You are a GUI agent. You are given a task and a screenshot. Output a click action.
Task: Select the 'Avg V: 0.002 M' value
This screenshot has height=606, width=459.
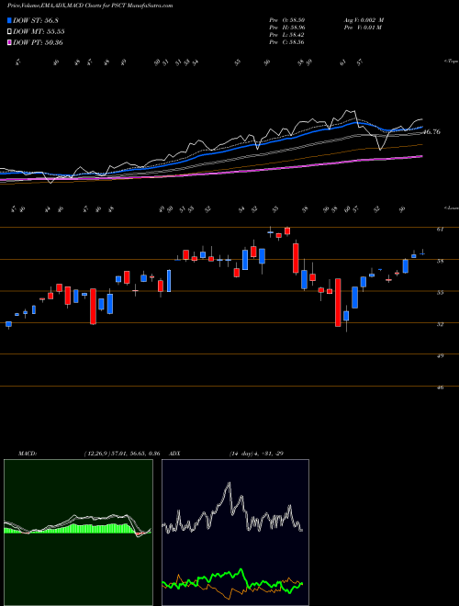point(364,20)
